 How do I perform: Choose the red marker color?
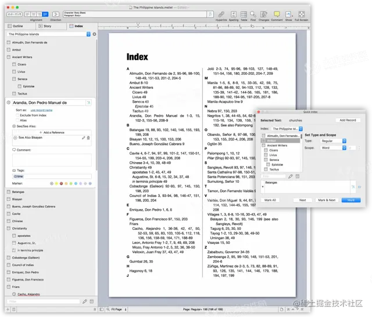tap(61, 183)
